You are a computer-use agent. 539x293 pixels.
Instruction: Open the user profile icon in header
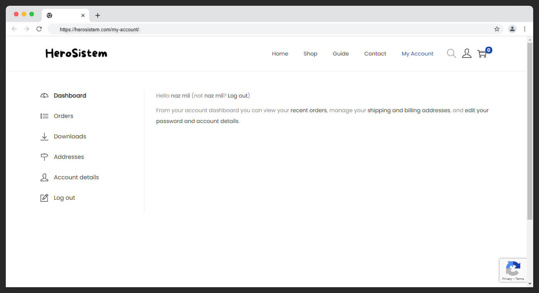[466, 54]
